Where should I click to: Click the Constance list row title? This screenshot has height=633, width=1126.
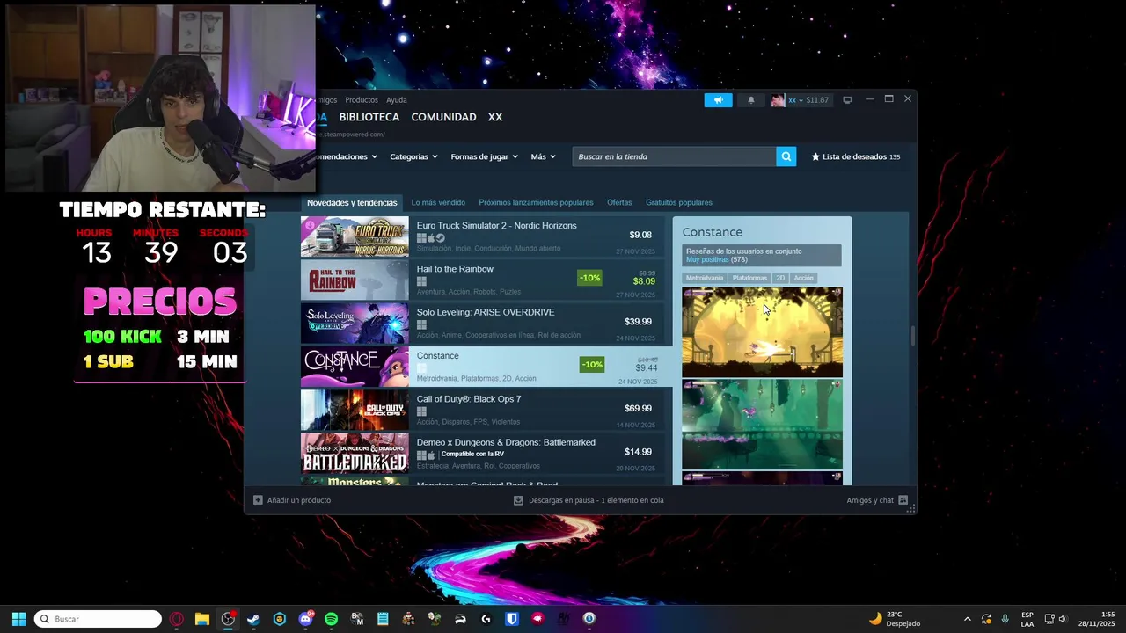(x=438, y=356)
